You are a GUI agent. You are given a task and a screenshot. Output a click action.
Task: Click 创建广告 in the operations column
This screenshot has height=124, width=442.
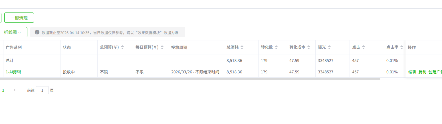(435, 72)
